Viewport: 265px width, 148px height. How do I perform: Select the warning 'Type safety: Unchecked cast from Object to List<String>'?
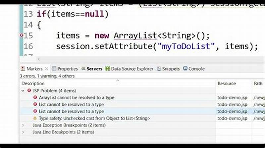(94, 118)
